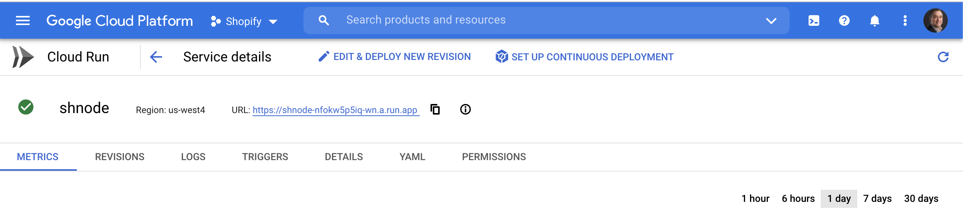The height and width of the screenshot is (214, 963).
Task: Open the shnode run.app URL link
Action: coord(335,110)
